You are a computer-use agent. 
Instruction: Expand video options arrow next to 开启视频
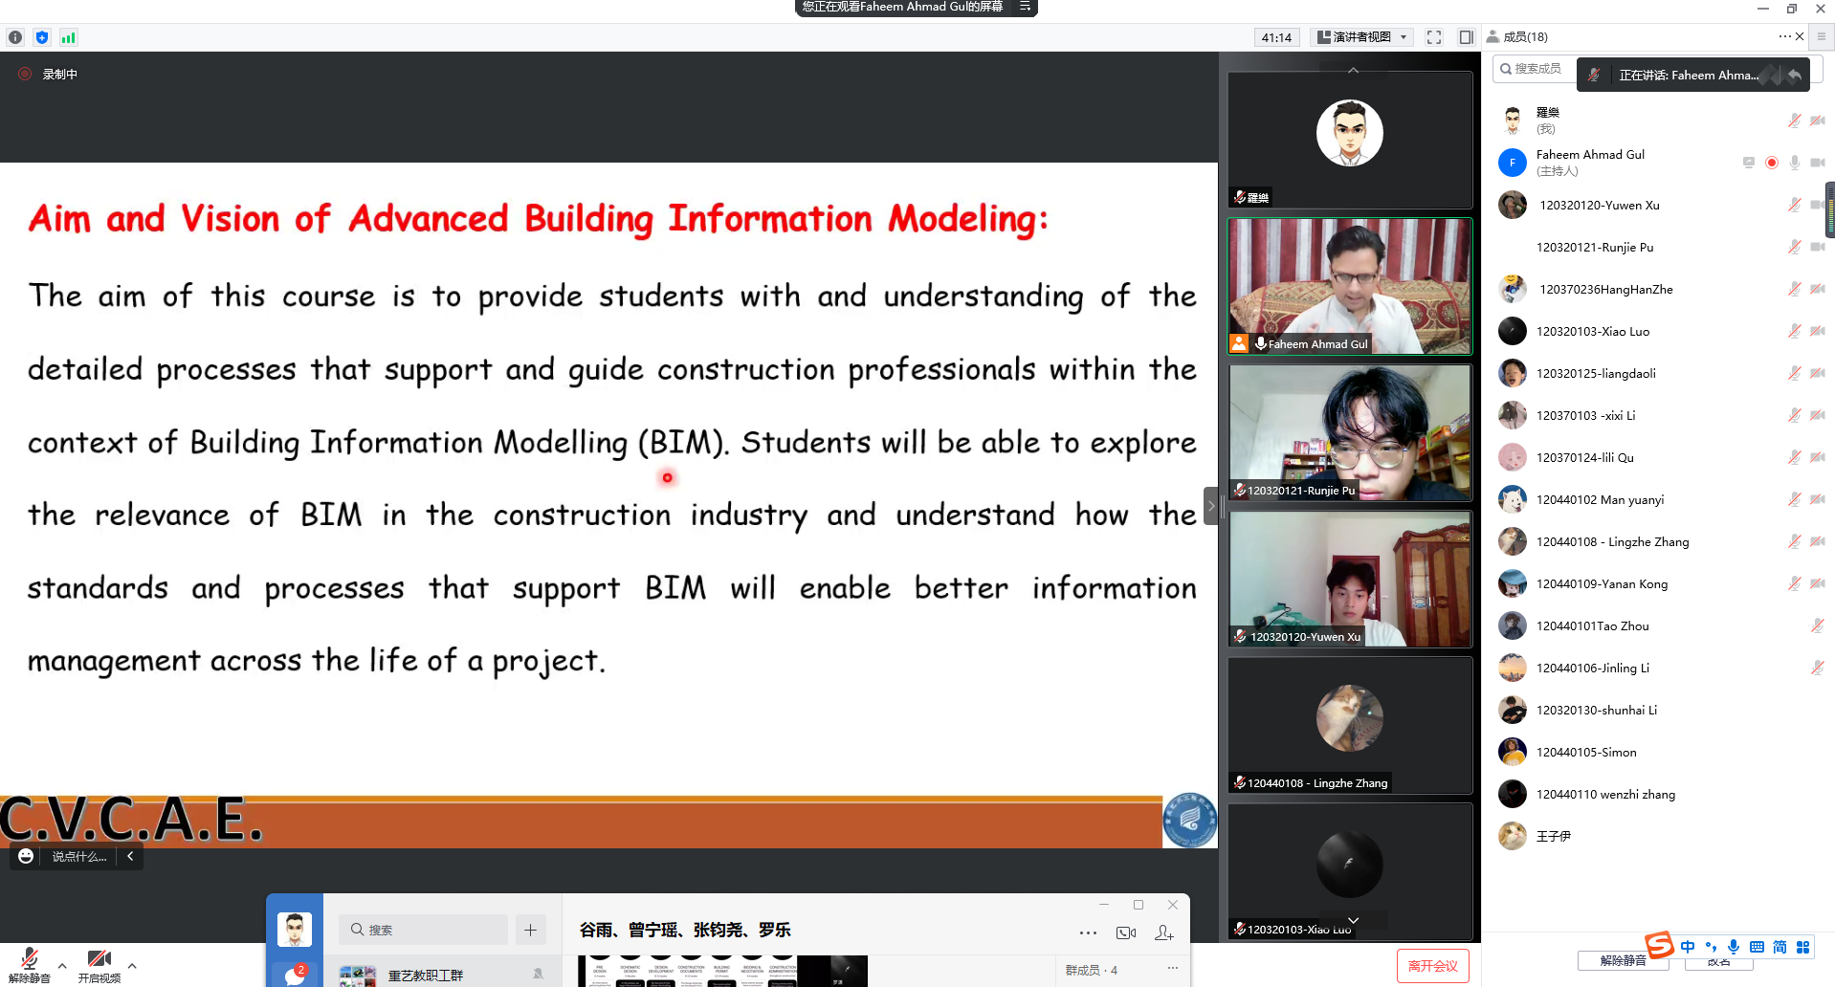pos(132,966)
